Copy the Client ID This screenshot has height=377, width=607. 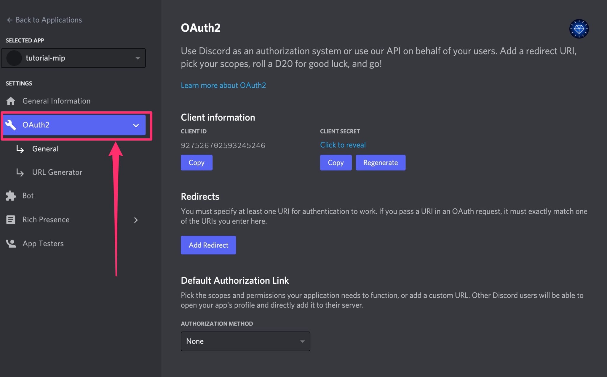coord(196,162)
